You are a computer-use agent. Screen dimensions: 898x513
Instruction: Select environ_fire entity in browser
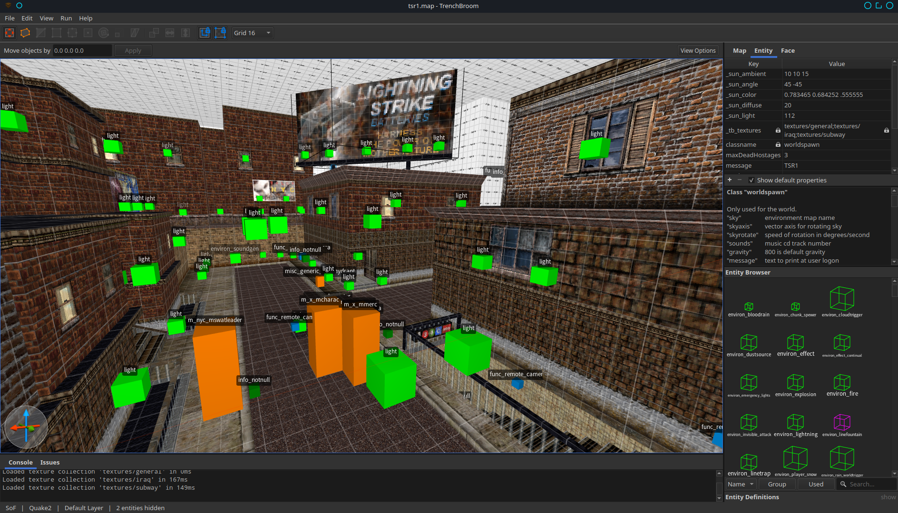click(x=842, y=385)
